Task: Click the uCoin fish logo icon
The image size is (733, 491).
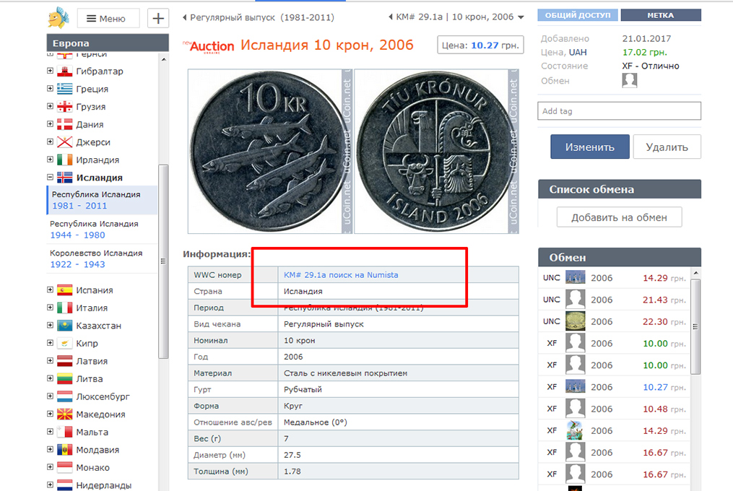Action: point(58,17)
